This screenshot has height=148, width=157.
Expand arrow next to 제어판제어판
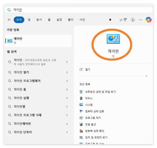click(x=67, y=124)
